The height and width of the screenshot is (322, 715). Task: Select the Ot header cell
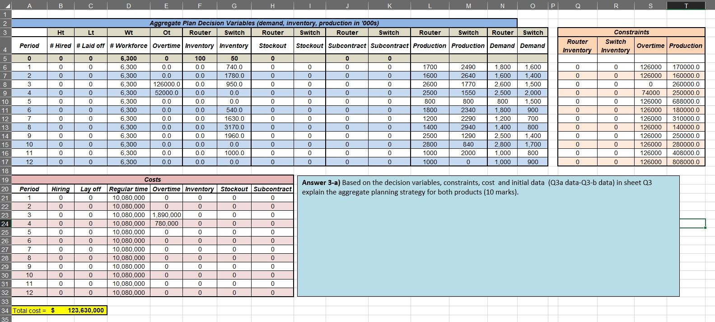[167, 33]
